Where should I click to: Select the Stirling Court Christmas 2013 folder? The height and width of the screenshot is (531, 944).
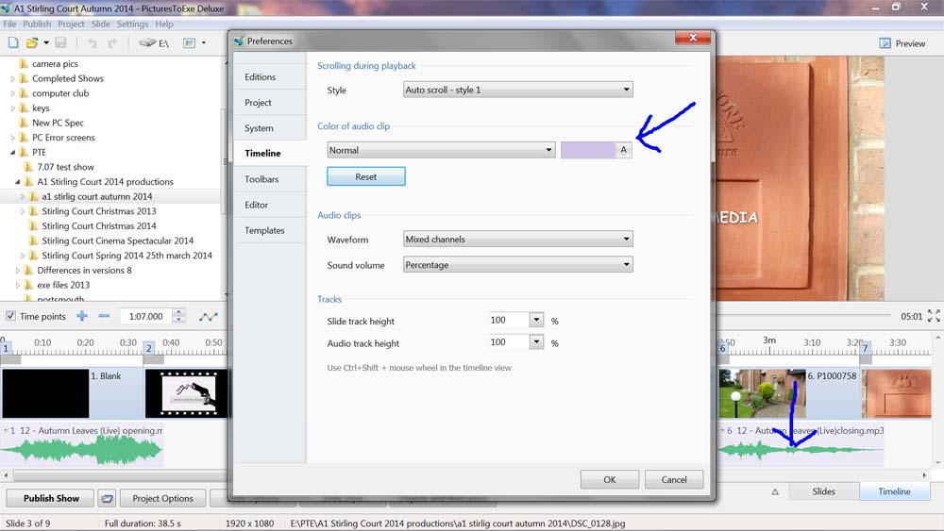pyautogui.click(x=99, y=211)
